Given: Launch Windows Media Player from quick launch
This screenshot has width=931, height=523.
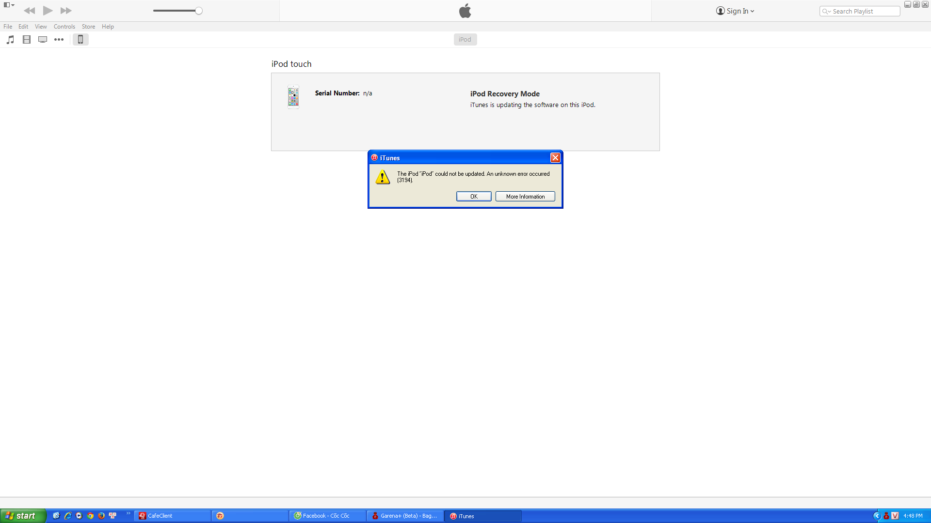Looking at the screenshot, I should click(x=79, y=516).
